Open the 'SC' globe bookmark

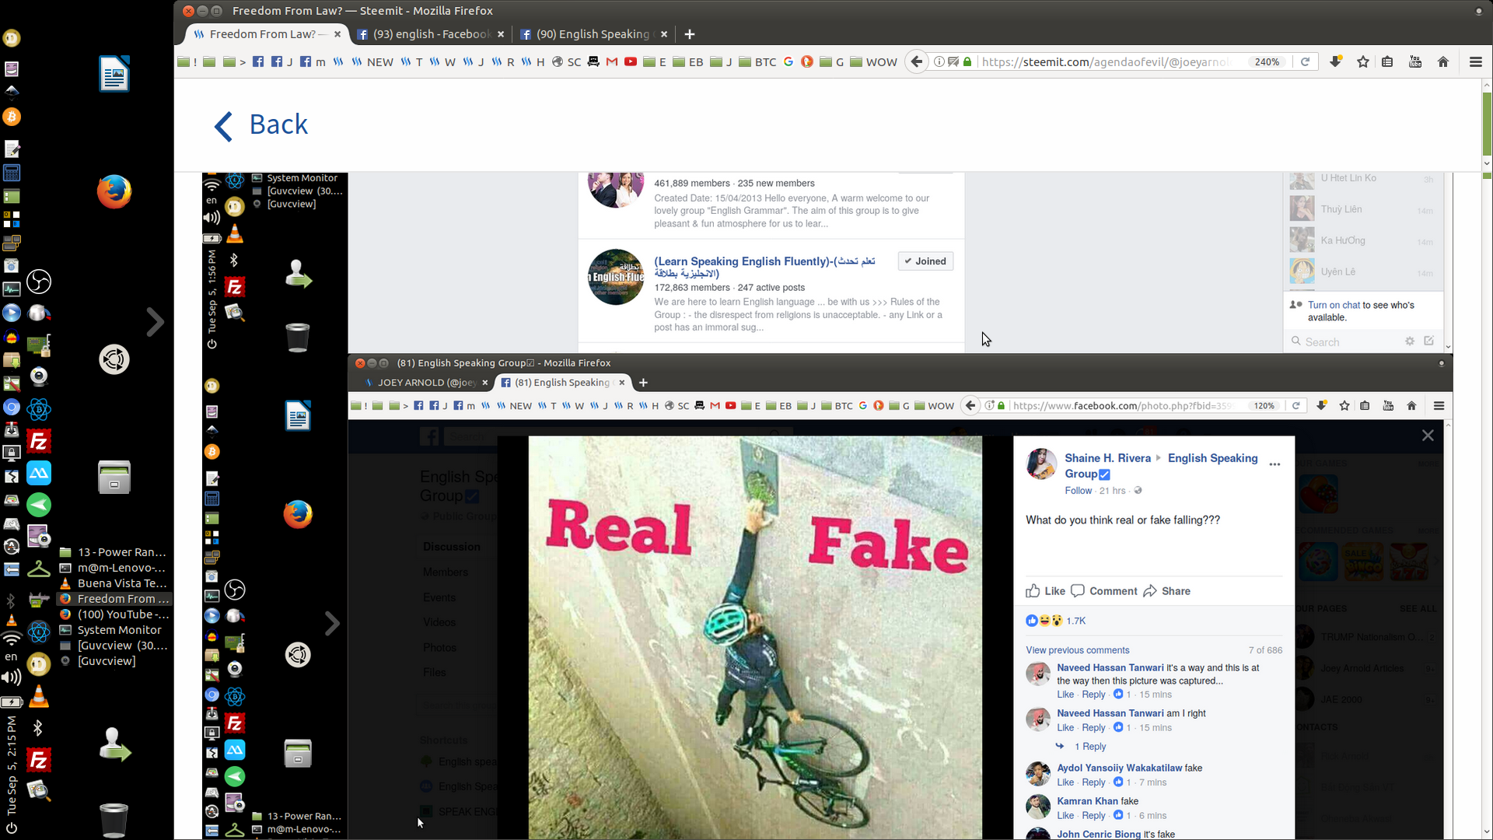(567, 62)
